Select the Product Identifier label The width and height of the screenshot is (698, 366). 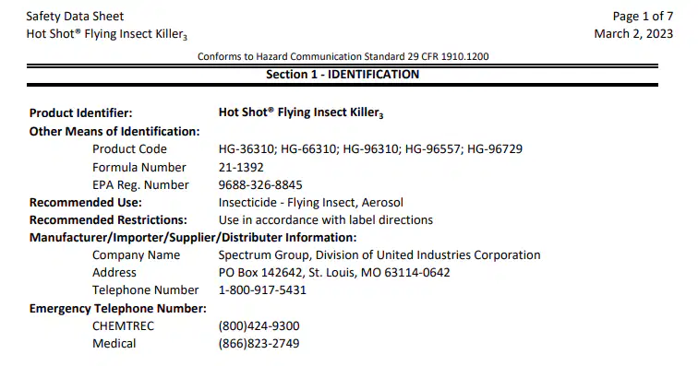click(80, 113)
